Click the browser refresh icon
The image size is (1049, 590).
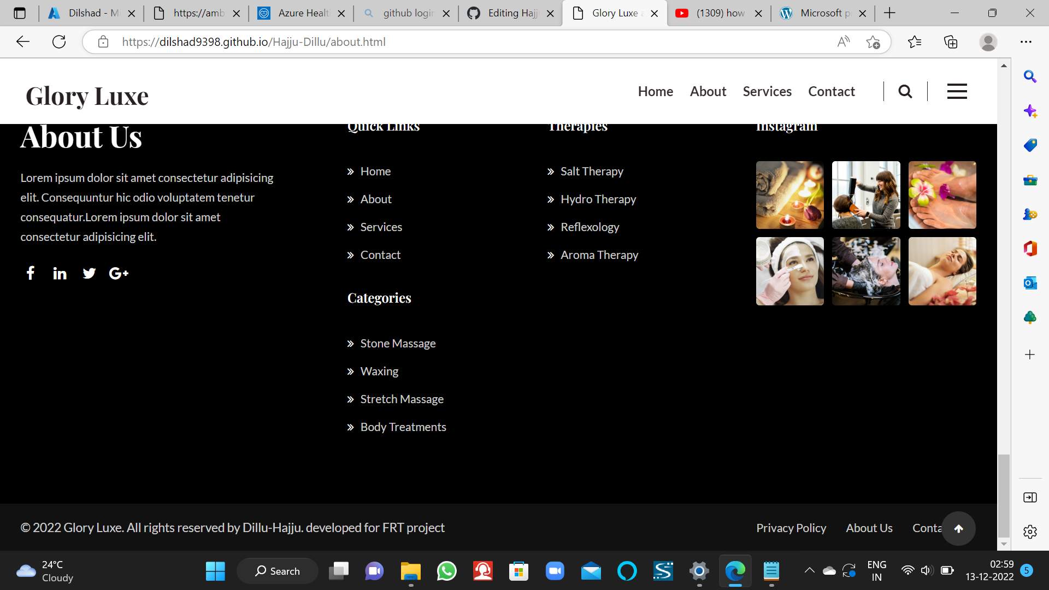click(x=59, y=42)
